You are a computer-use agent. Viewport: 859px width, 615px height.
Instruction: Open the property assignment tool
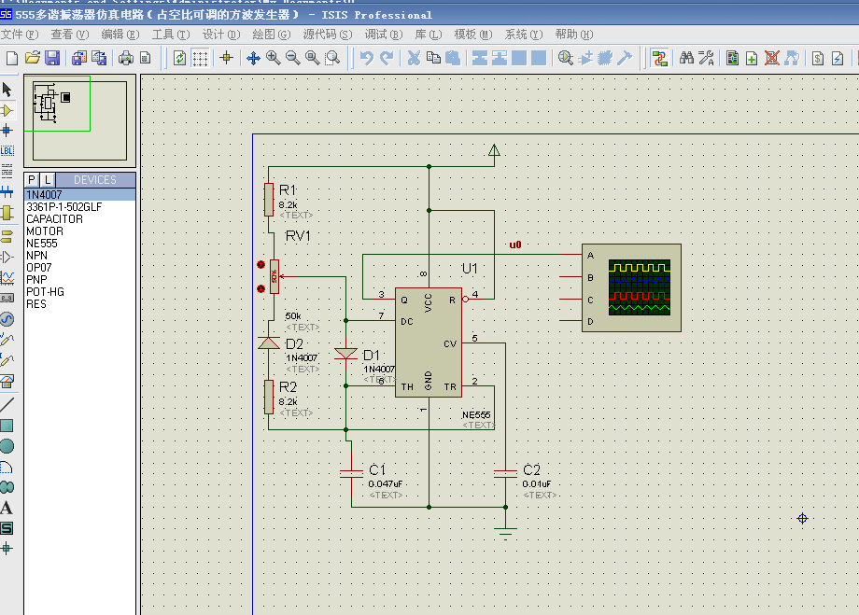point(706,58)
